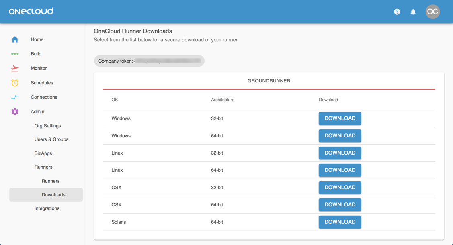The height and width of the screenshot is (245, 453).
Task: Download the Windows 32-bit runner
Action: (340, 118)
